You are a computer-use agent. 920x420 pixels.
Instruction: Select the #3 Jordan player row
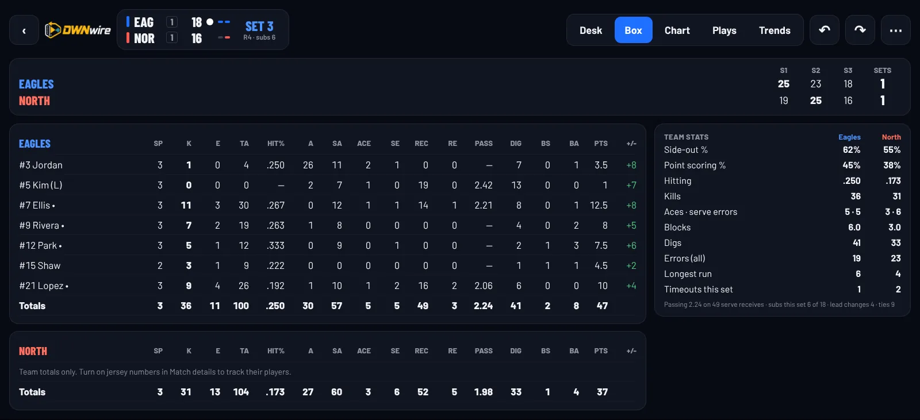[x=328, y=165]
